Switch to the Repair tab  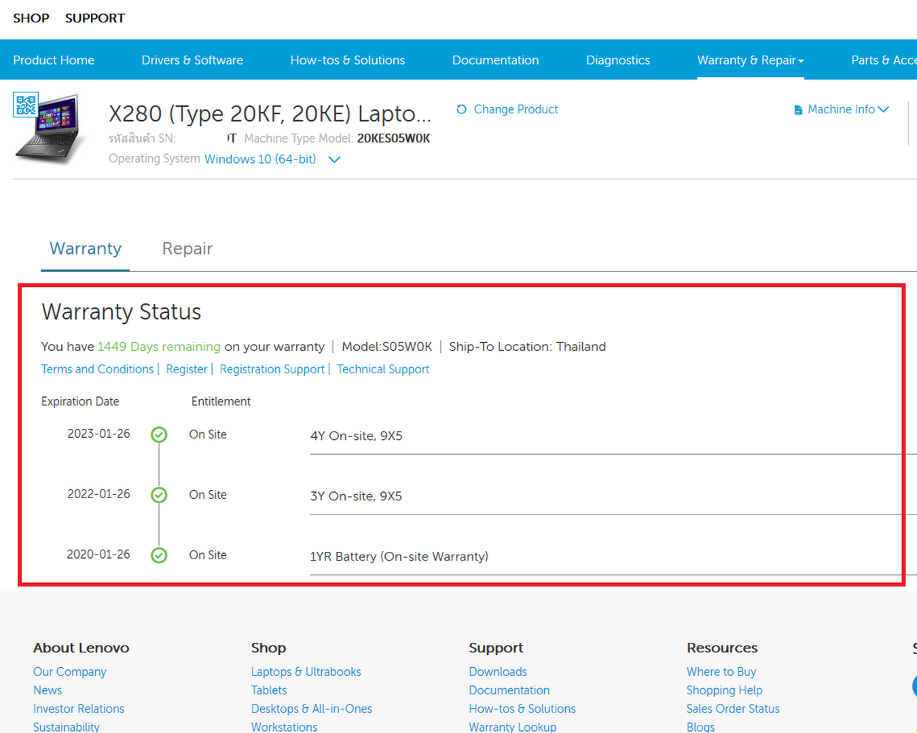(187, 248)
